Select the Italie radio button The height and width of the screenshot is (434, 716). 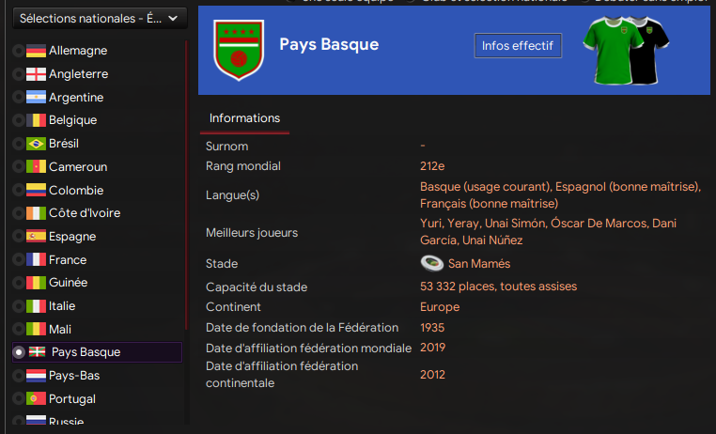[18, 306]
